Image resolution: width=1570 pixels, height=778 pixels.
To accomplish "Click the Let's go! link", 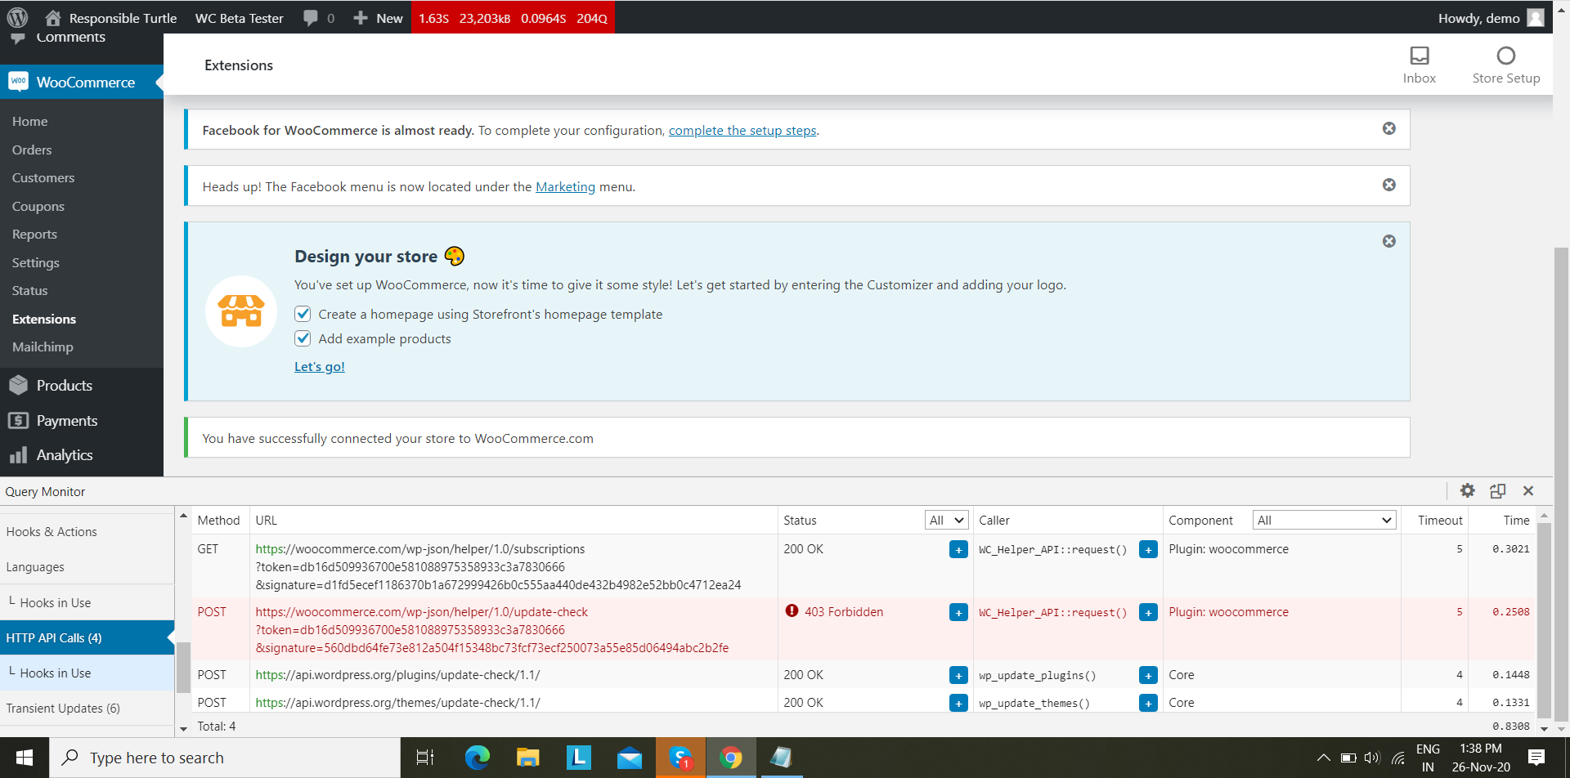I will pyautogui.click(x=319, y=366).
